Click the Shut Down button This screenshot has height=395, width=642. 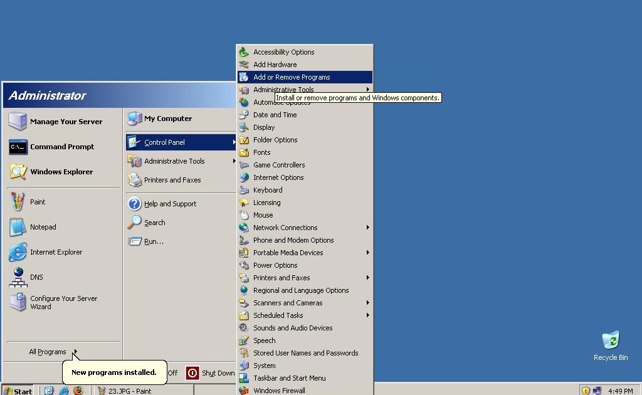pyautogui.click(x=210, y=373)
